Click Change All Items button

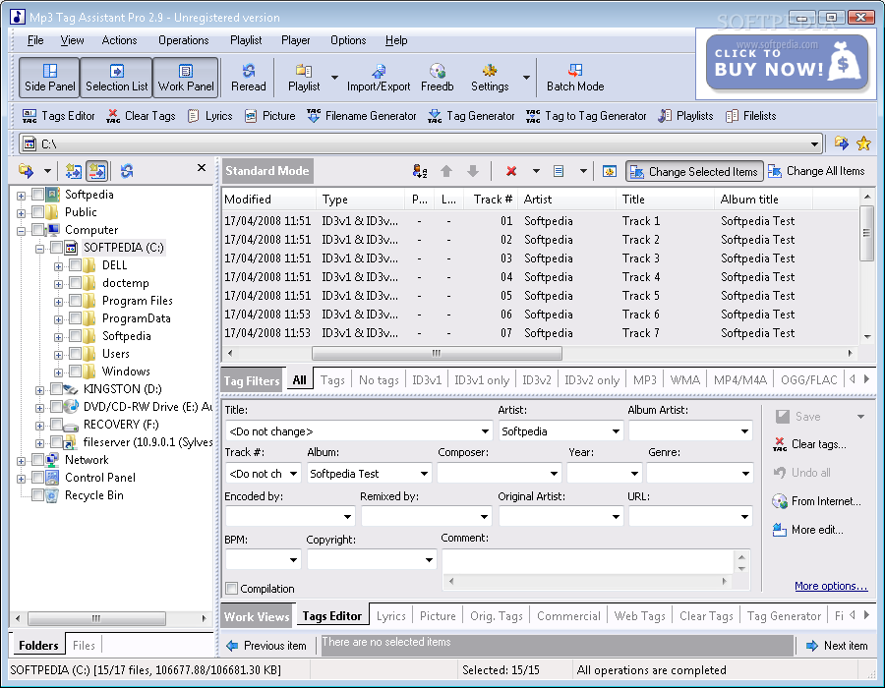816,171
